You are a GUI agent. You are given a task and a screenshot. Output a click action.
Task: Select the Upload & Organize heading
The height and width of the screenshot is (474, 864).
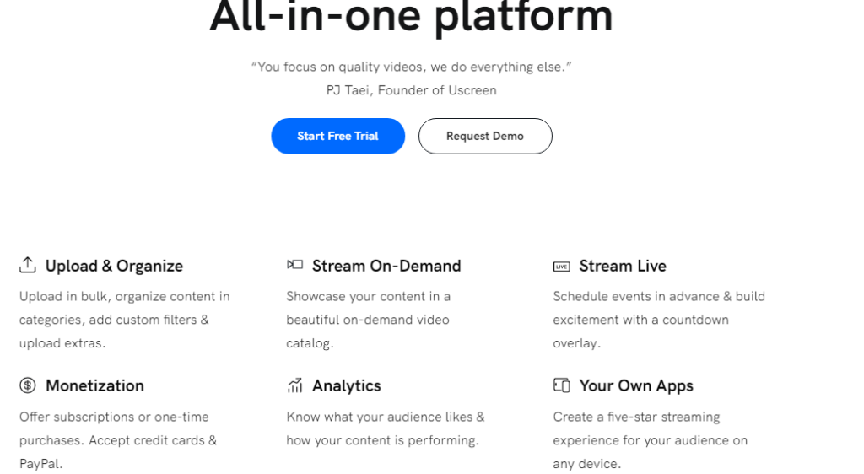(114, 266)
